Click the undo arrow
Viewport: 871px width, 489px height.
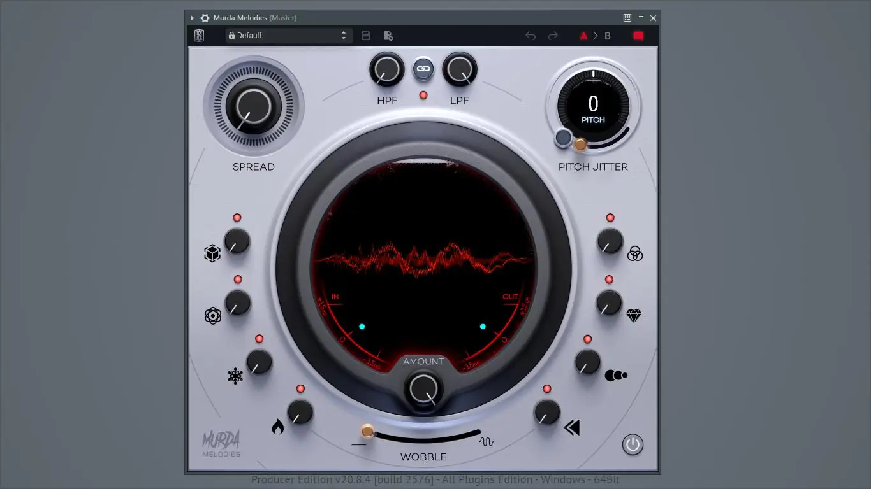[530, 36]
